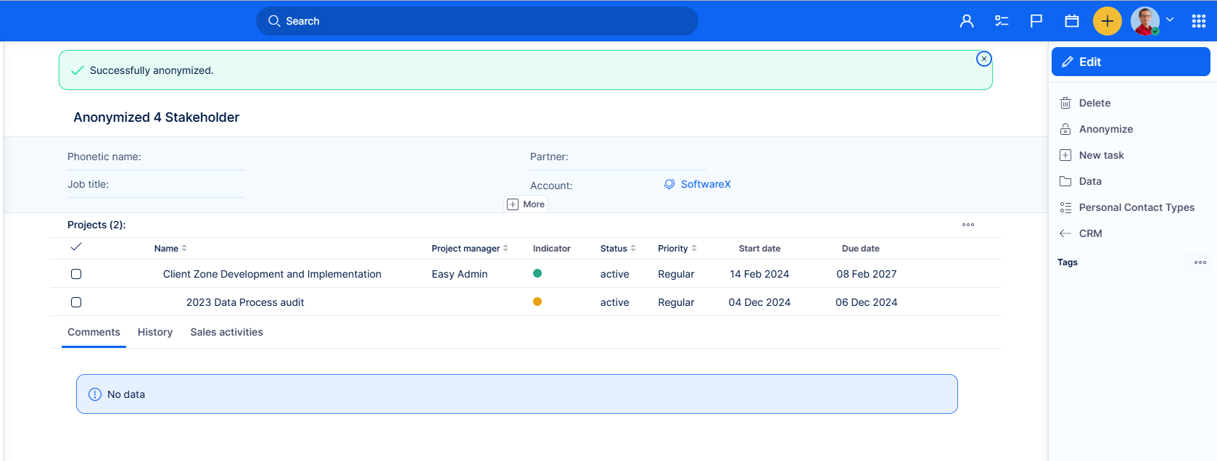Screen dimensions: 1217x461
Task: Click the Delete trash icon in sidebar
Action: [x=1065, y=103]
